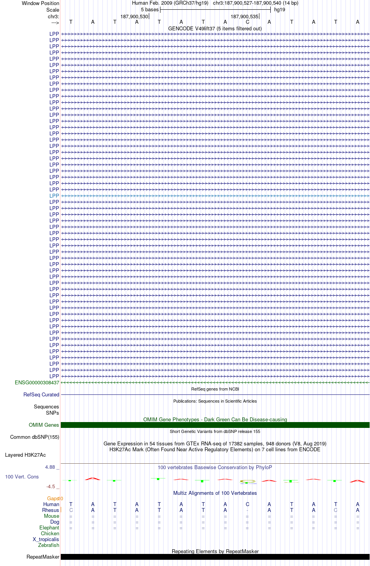This screenshot has width=370, height=566.
Task: Click the C base in the chr3 sequence row
Action: 247,22
